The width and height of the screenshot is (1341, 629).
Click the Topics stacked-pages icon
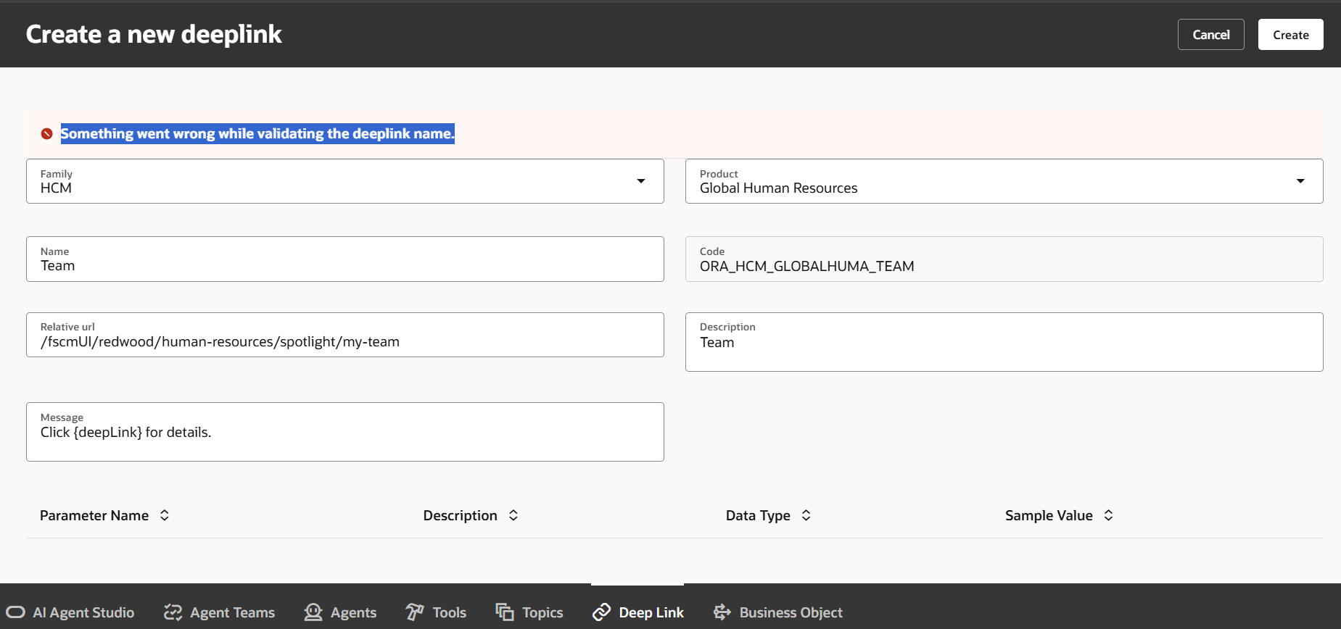(x=505, y=612)
